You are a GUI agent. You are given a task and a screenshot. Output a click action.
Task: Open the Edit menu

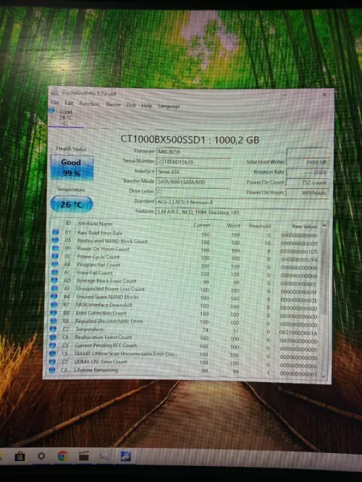click(69, 103)
